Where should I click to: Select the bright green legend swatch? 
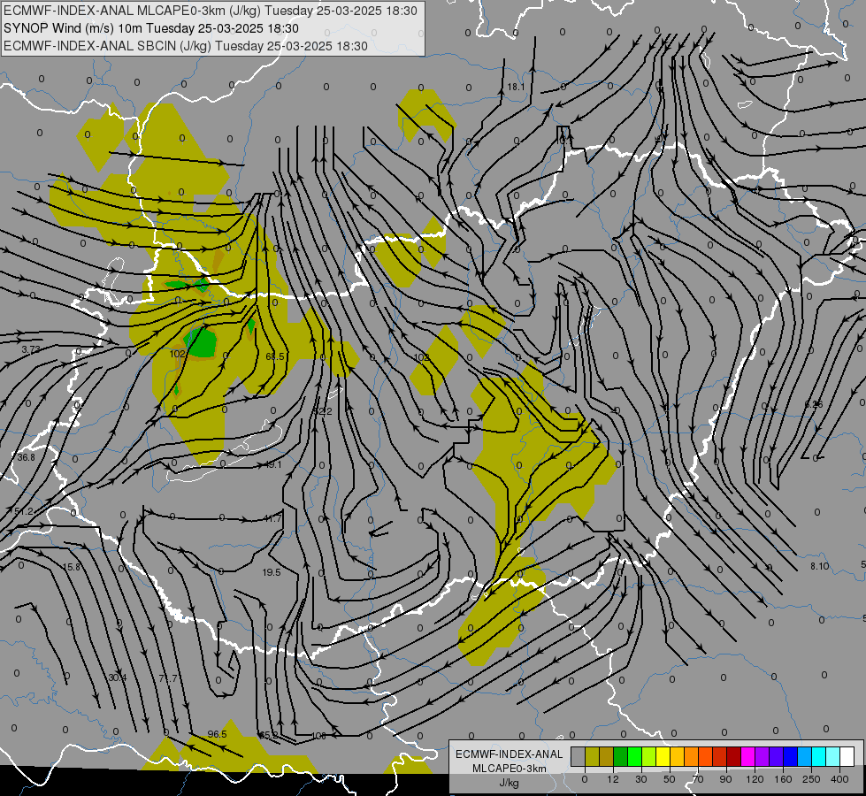click(x=634, y=756)
